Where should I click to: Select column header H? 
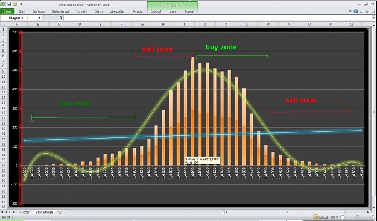tap(163, 24)
